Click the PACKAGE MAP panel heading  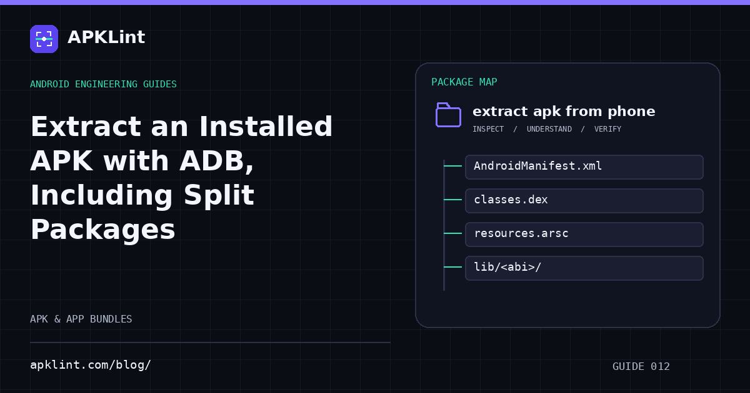point(464,82)
